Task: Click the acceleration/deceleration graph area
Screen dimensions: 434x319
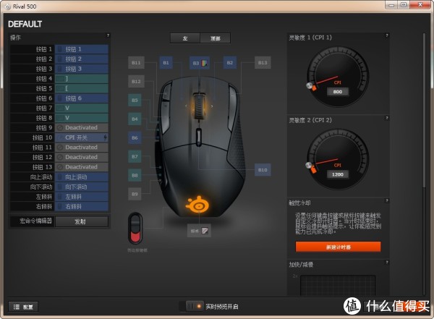Action: coord(338,285)
